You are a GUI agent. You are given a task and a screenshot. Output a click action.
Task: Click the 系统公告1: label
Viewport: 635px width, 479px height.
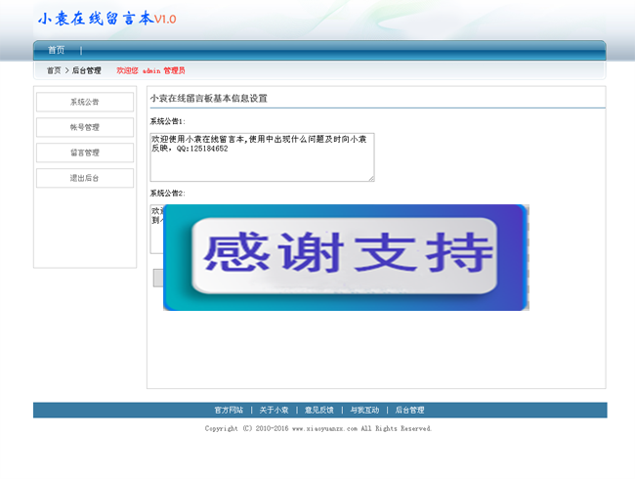(x=167, y=121)
